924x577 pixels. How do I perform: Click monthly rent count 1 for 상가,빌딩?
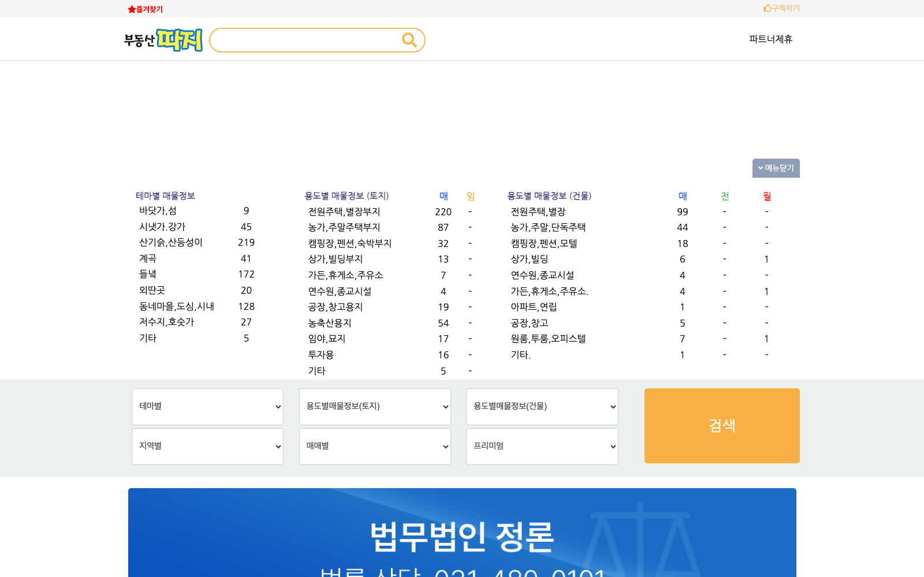pyautogui.click(x=766, y=259)
